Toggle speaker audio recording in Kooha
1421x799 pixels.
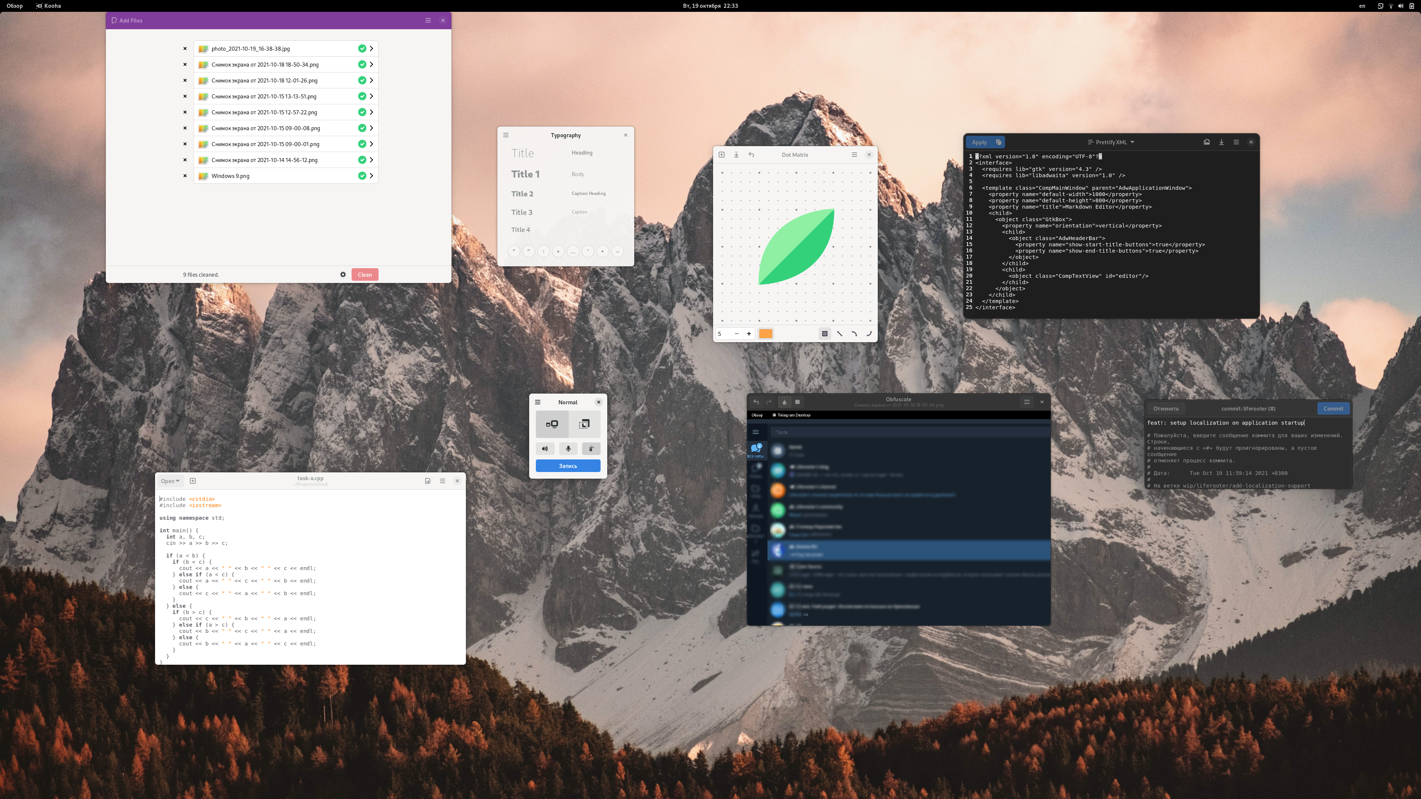pyautogui.click(x=545, y=449)
